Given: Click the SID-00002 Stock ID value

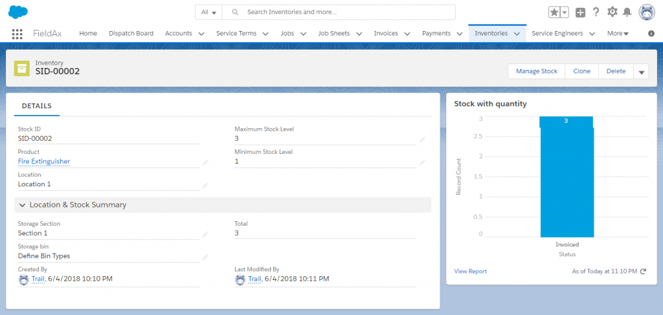Looking at the screenshot, I should (x=35, y=138).
